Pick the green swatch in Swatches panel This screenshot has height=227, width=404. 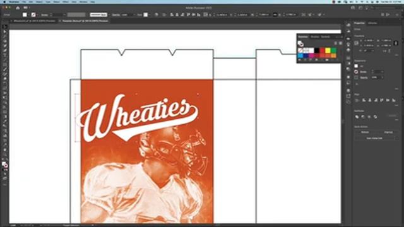point(333,50)
